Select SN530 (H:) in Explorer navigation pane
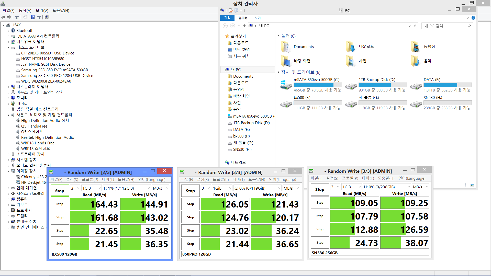Screen dimensions: 491x276 pos(242,149)
